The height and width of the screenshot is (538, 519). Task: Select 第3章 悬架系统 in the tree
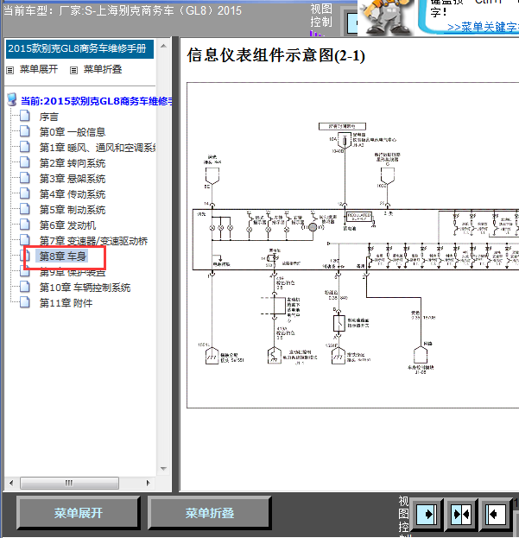pos(73,179)
